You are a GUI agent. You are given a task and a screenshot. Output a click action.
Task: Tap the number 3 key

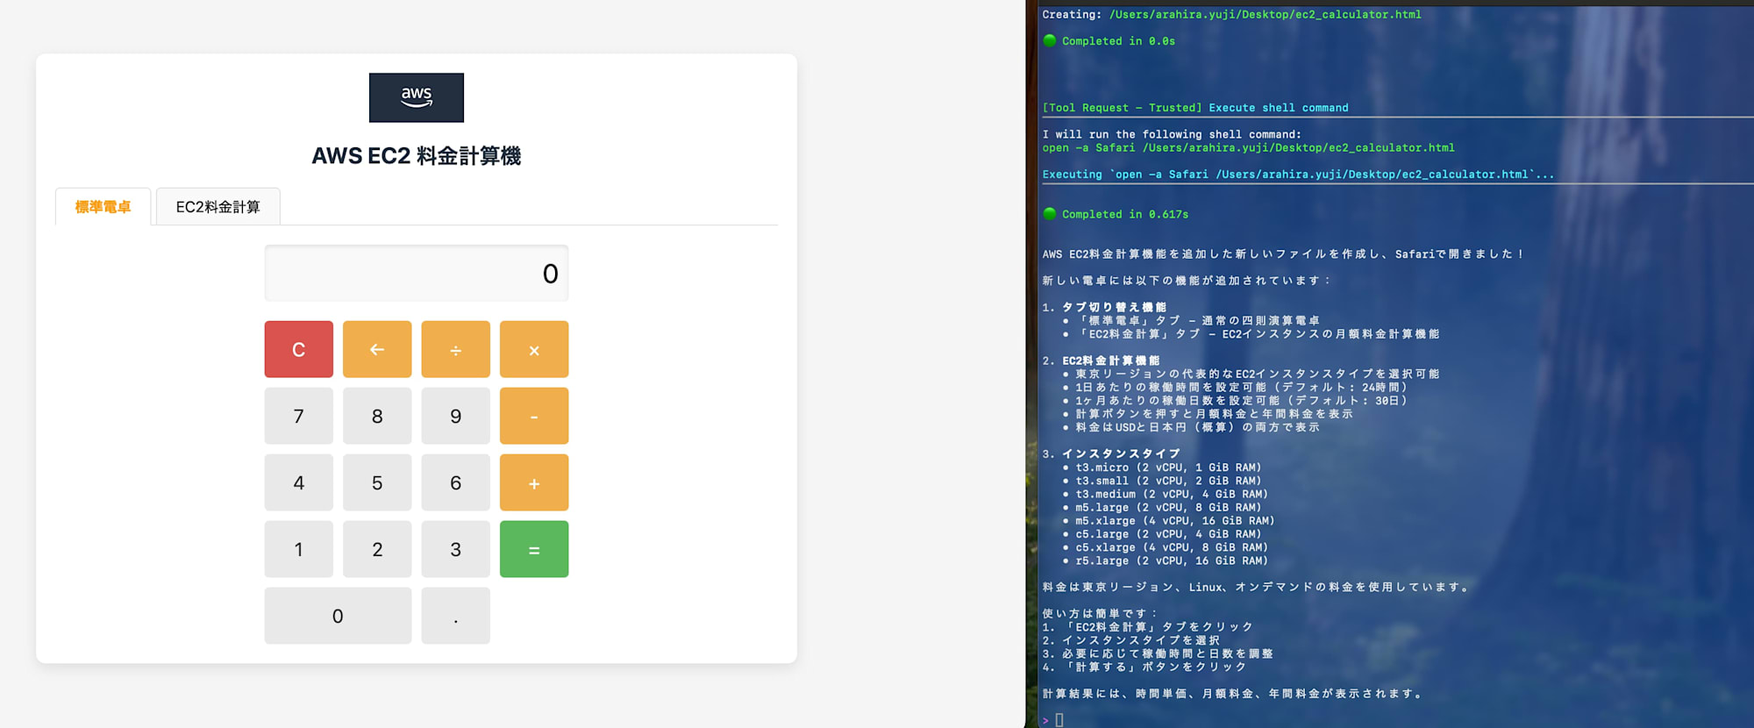pyautogui.click(x=456, y=549)
